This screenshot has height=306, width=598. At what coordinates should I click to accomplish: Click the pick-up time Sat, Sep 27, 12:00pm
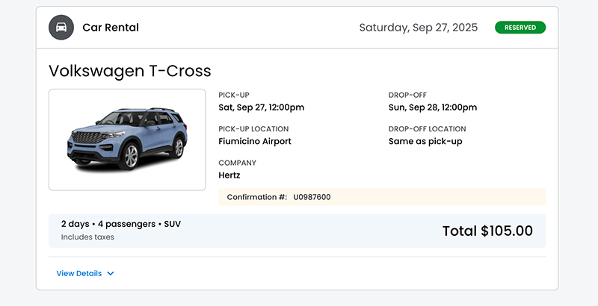coord(261,107)
